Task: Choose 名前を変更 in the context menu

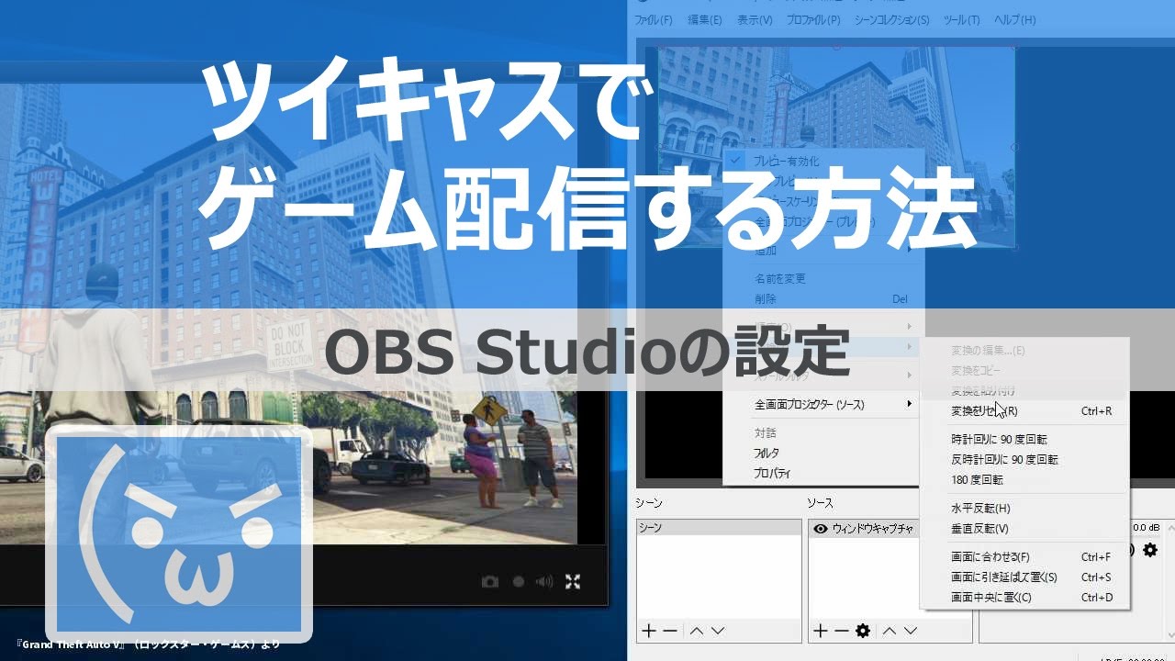Action: (822, 278)
